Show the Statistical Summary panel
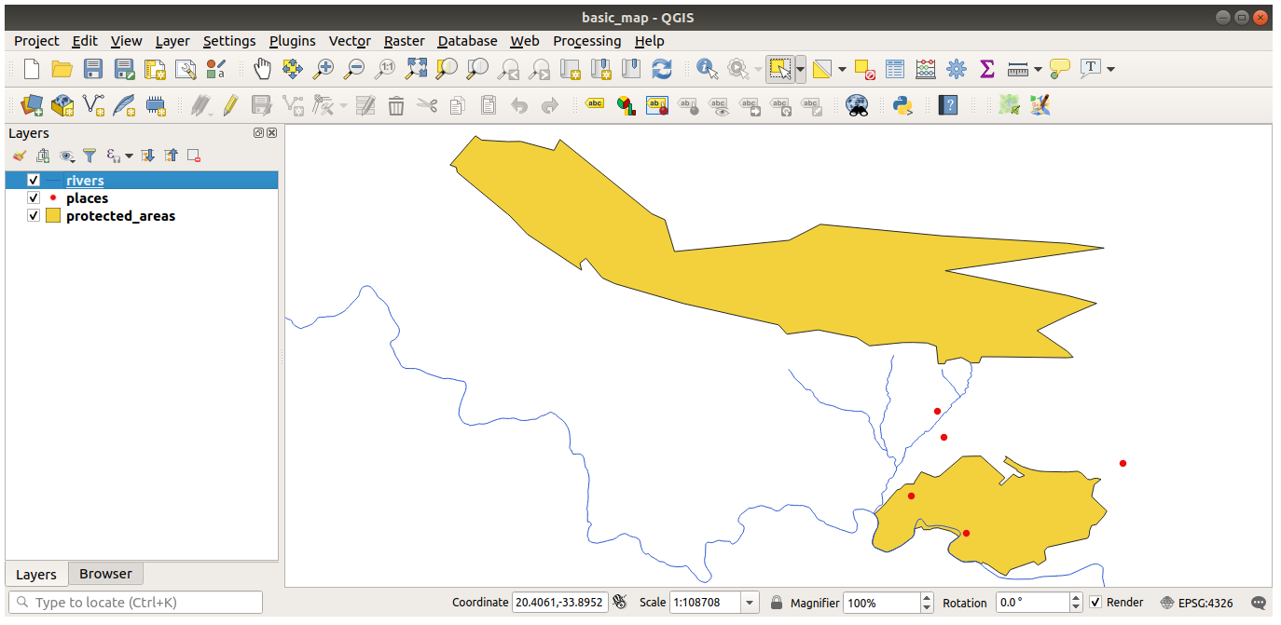The width and height of the screenshot is (1281, 625). 985,68
